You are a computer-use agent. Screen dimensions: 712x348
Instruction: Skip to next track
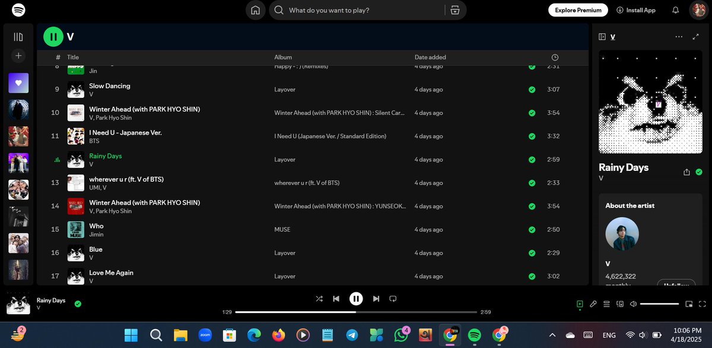(x=376, y=299)
